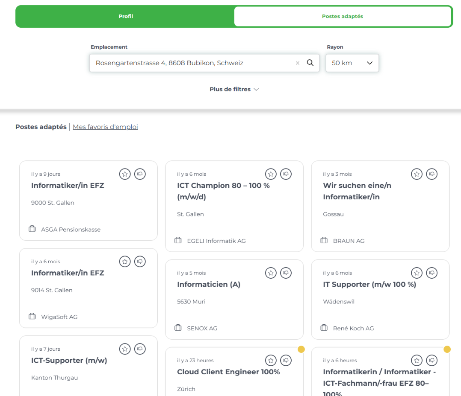Viewport: 461px width, 396px height.
Task: Expand Plus de filtres
Action: 234,89
